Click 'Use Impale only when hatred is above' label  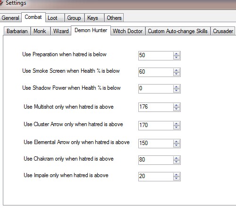click(x=66, y=175)
